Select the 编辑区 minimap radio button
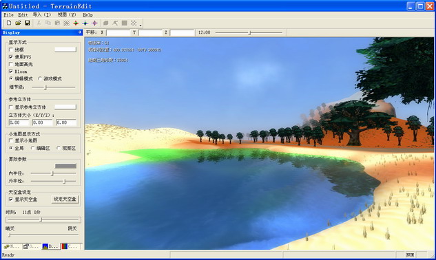This screenshot has height=260, width=436. click(x=33, y=148)
